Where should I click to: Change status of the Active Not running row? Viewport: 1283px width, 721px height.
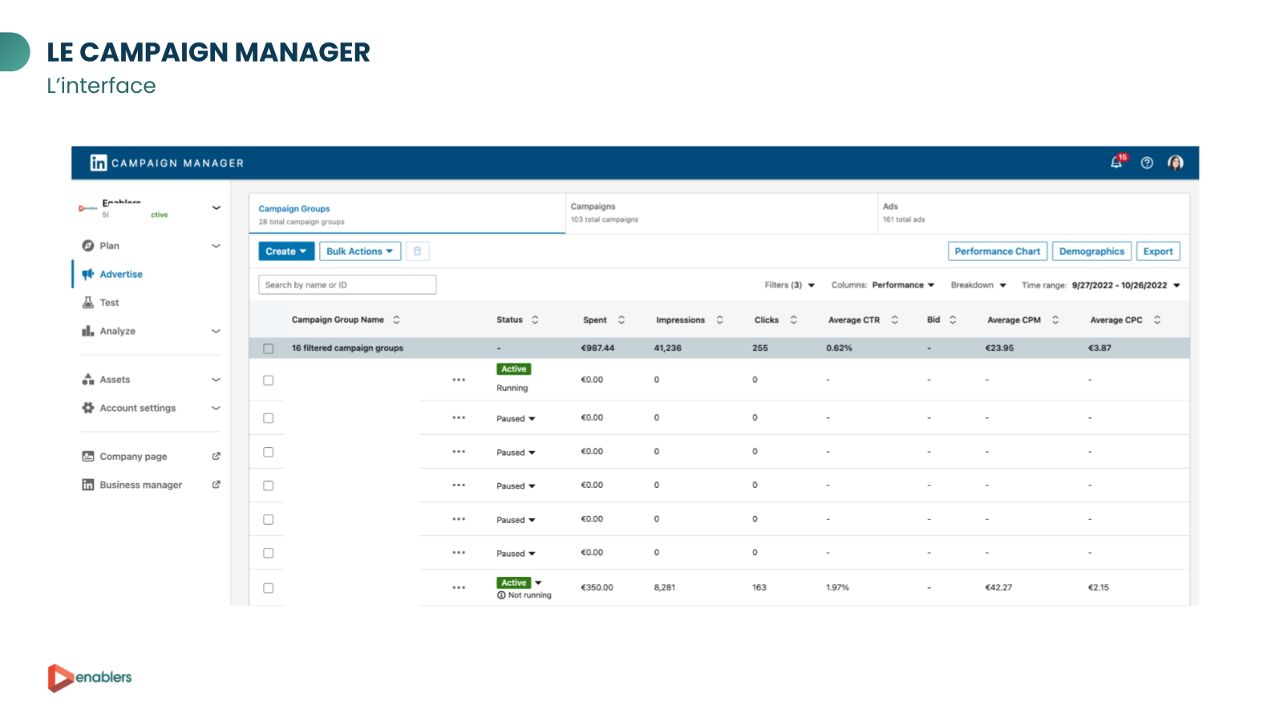coord(538,582)
